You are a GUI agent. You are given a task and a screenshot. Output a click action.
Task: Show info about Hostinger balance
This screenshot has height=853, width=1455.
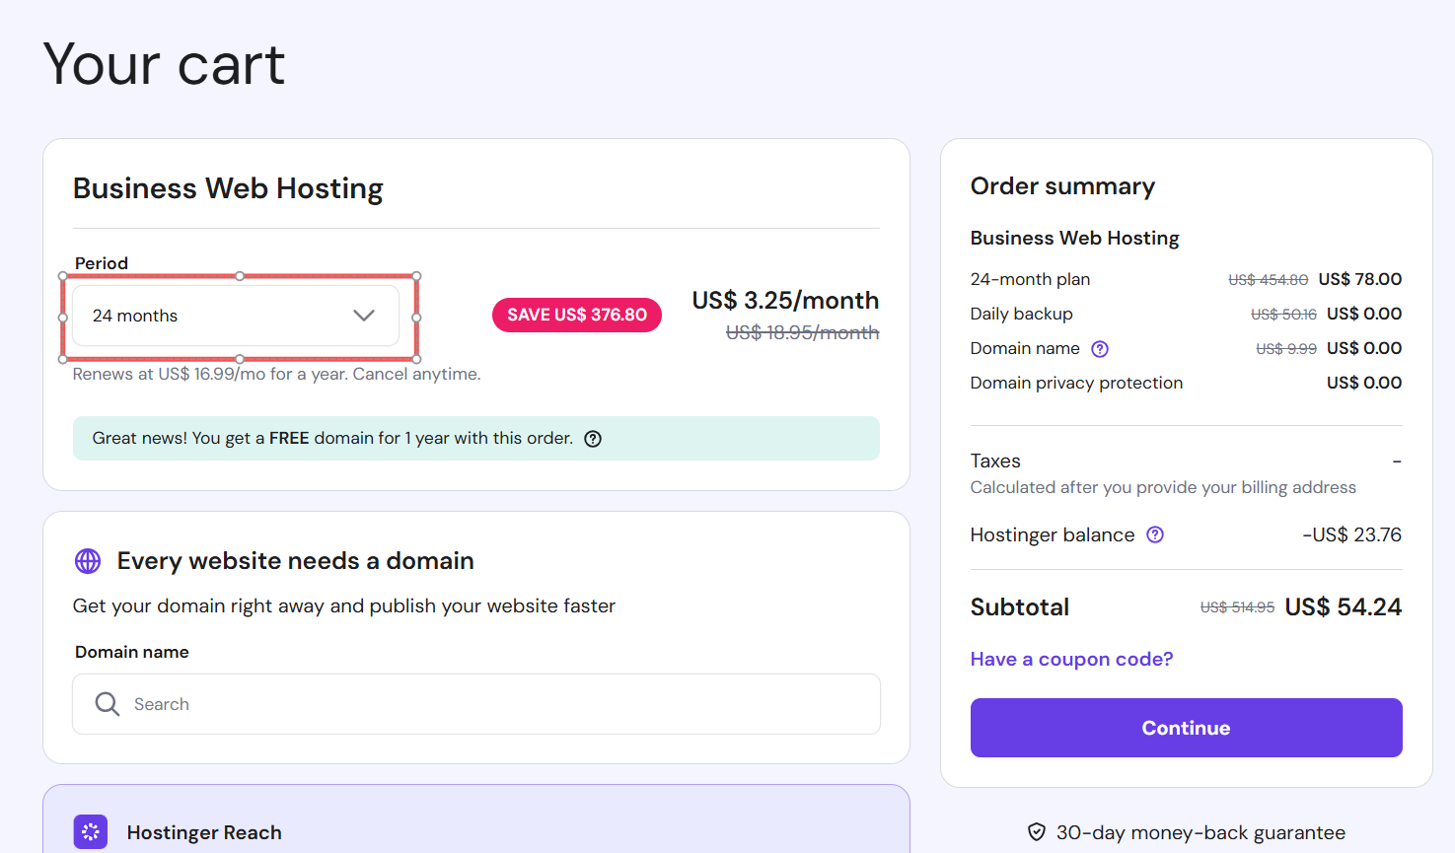point(1155,534)
